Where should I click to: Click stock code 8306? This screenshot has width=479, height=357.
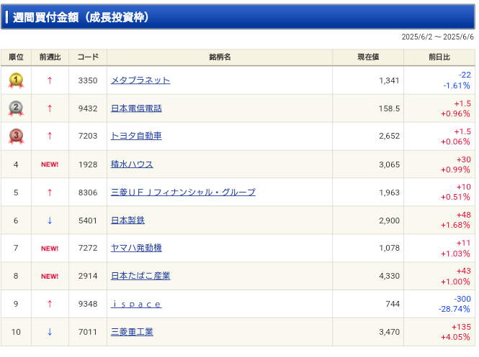88,193
